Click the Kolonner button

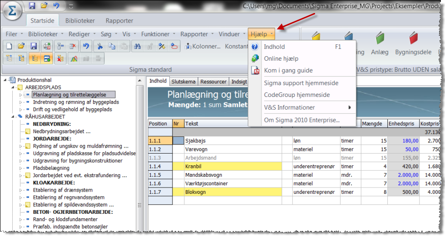click(203, 46)
